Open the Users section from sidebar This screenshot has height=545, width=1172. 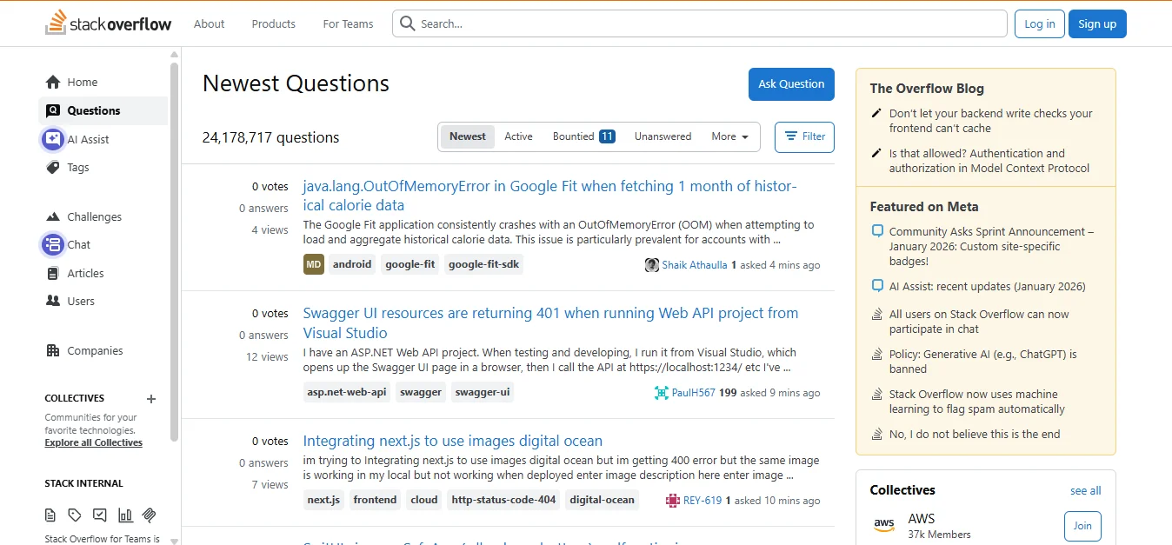click(x=81, y=301)
